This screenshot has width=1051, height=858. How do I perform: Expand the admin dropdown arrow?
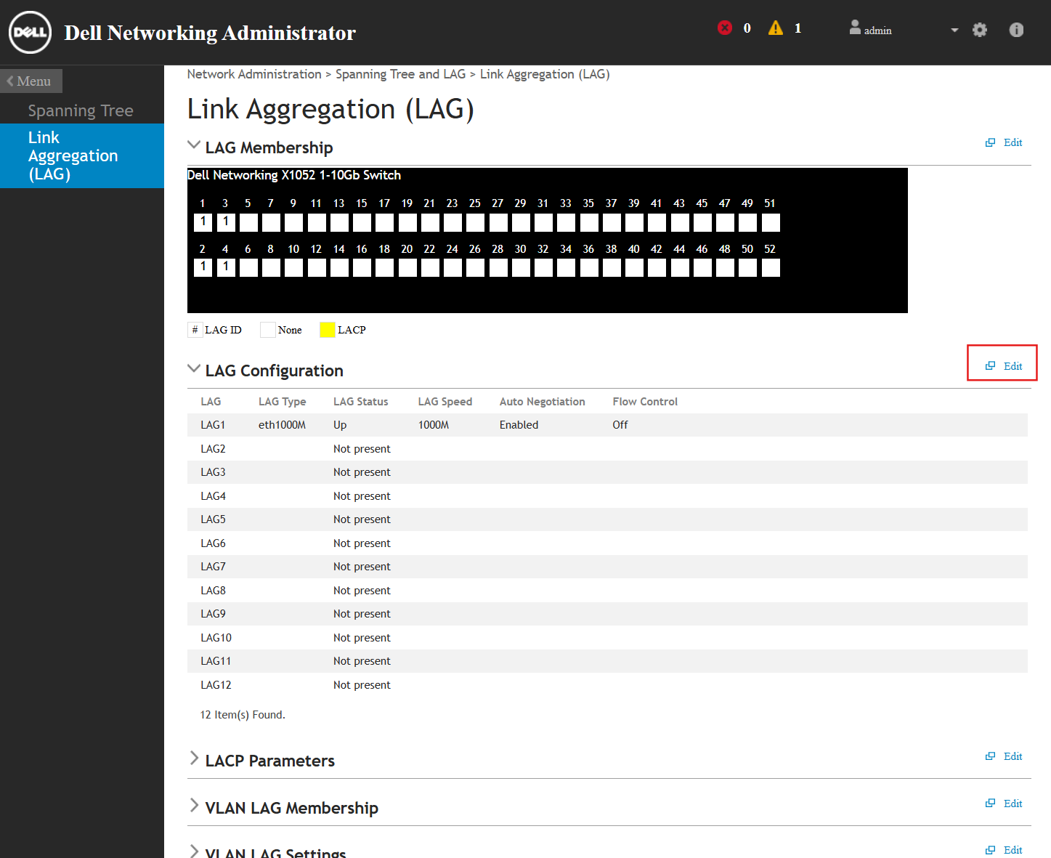click(954, 30)
